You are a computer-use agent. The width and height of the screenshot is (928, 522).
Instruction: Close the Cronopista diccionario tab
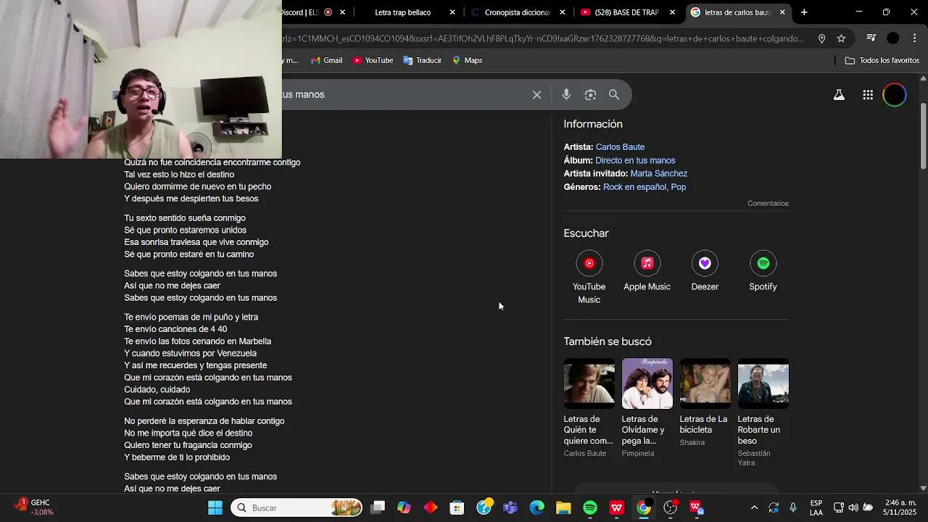pyautogui.click(x=563, y=12)
